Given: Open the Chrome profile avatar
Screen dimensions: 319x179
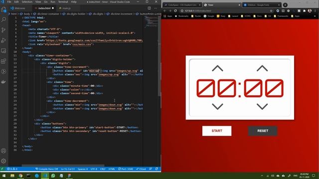Looking at the screenshot, I should (x=310, y=11).
